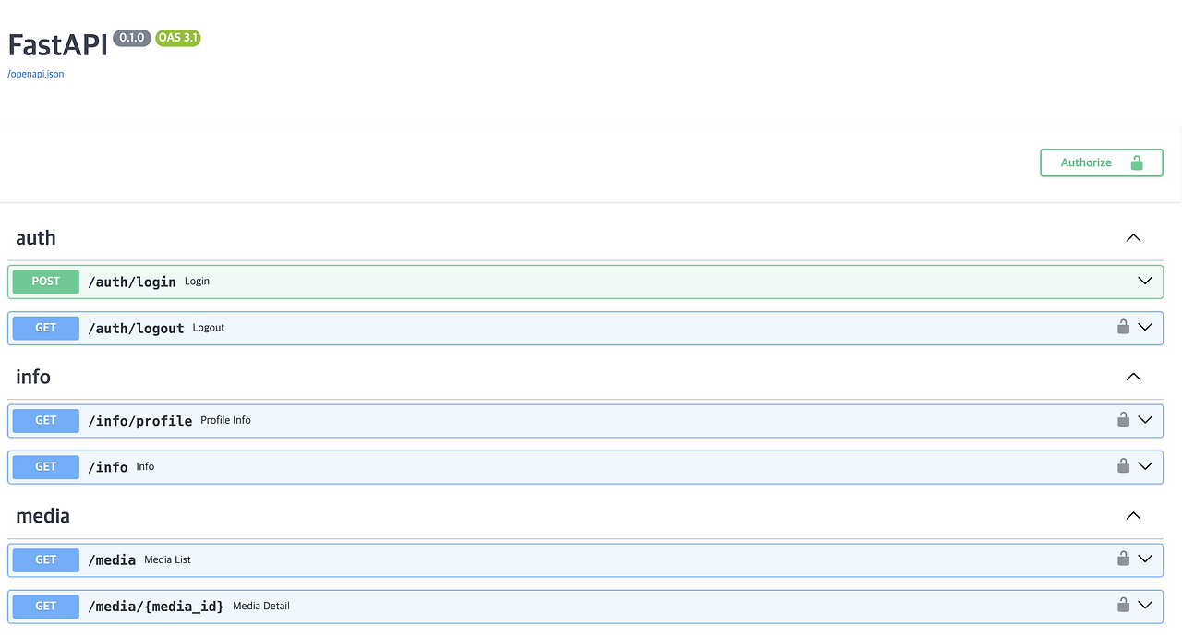Expand the GET /info endpoint arrow
This screenshot has width=1182, height=637.
tap(1145, 466)
